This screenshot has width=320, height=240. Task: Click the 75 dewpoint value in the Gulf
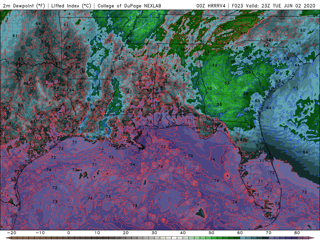point(190,156)
